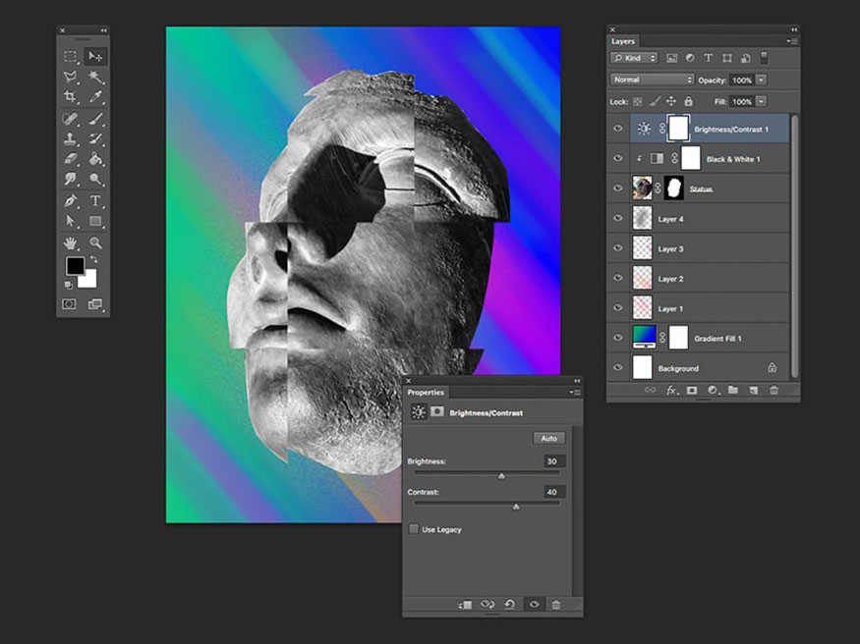Adjust the Brightness slider handle

(x=501, y=476)
